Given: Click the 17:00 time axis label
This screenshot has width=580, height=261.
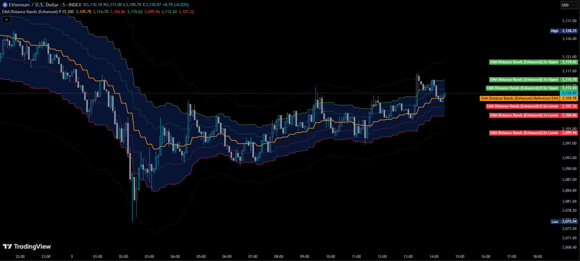Looking at the screenshot, I should pos(512,257).
